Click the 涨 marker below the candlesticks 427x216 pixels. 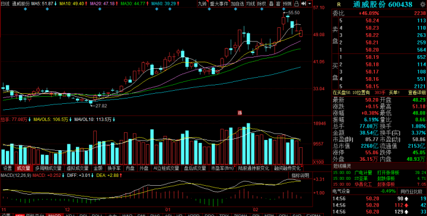240,113
